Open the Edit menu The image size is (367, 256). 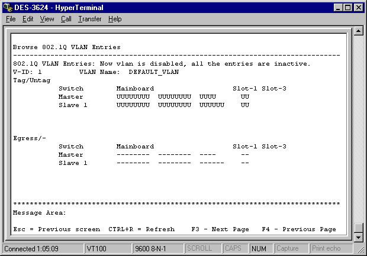tap(28, 19)
